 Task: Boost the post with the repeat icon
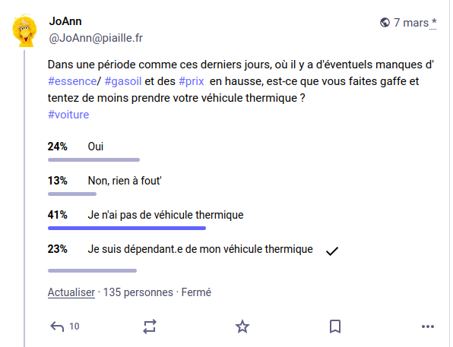pyautogui.click(x=150, y=326)
